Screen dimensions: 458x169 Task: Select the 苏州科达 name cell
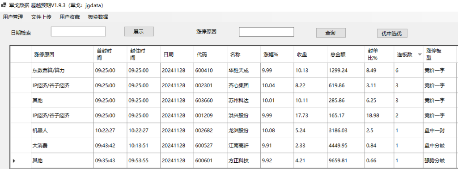[244, 101]
